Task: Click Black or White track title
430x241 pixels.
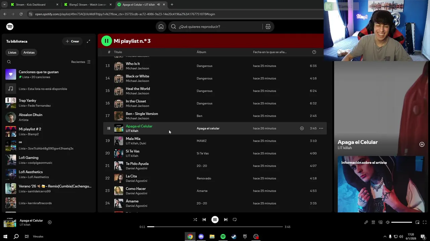Action: [137, 76]
